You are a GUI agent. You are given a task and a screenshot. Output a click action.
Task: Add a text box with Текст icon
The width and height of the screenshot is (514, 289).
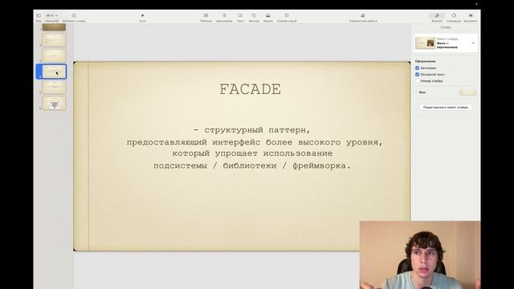(240, 15)
